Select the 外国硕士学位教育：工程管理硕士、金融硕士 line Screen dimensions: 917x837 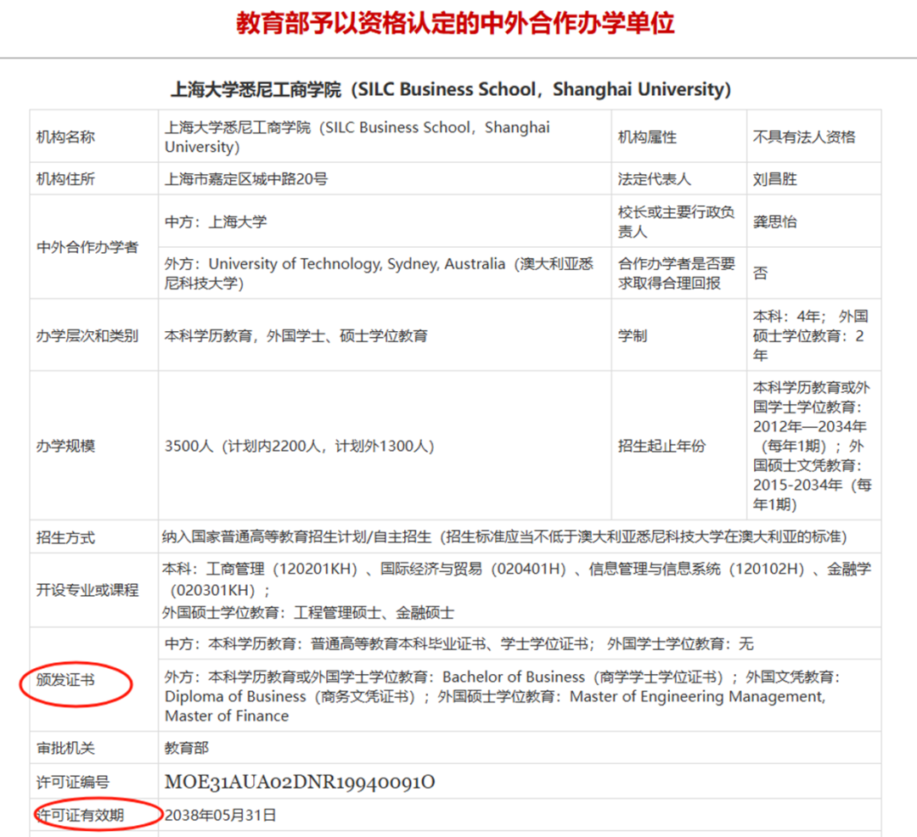308,613
